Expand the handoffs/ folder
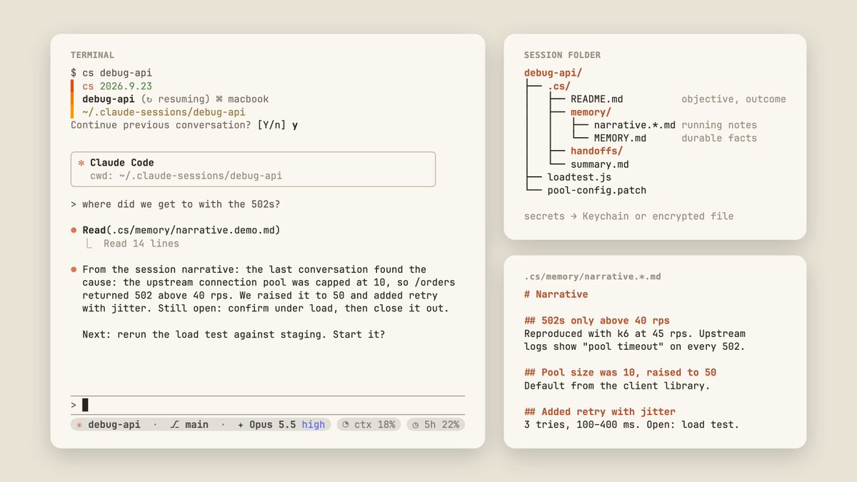The width and height of the screenshot is (857, 482). (x=596, y=151)
